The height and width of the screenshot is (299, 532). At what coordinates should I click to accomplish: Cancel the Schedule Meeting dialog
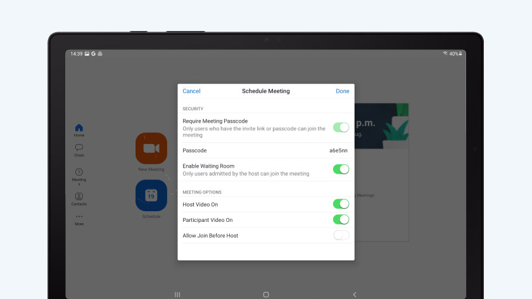[191, 91]
